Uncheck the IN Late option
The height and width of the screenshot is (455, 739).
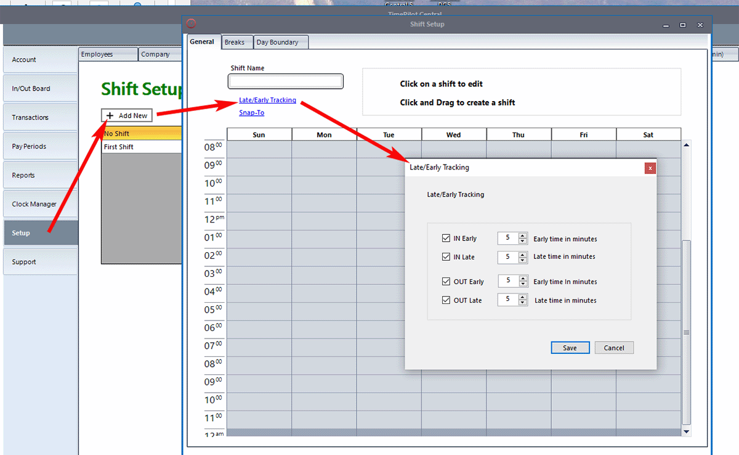(446, 256)
